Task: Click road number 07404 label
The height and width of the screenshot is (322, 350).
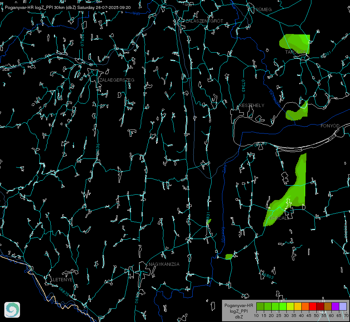Action: (x=83, y=40)
